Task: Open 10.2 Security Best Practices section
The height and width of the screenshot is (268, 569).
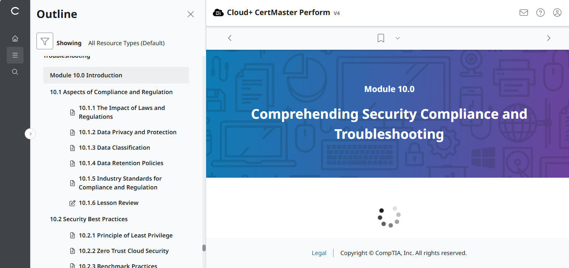Action: 88,219
